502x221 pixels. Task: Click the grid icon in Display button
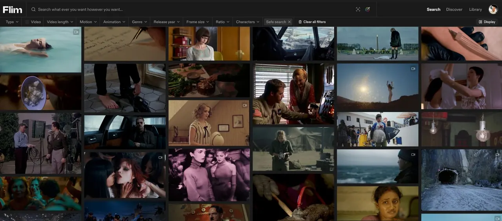click(x=480, y=22)
